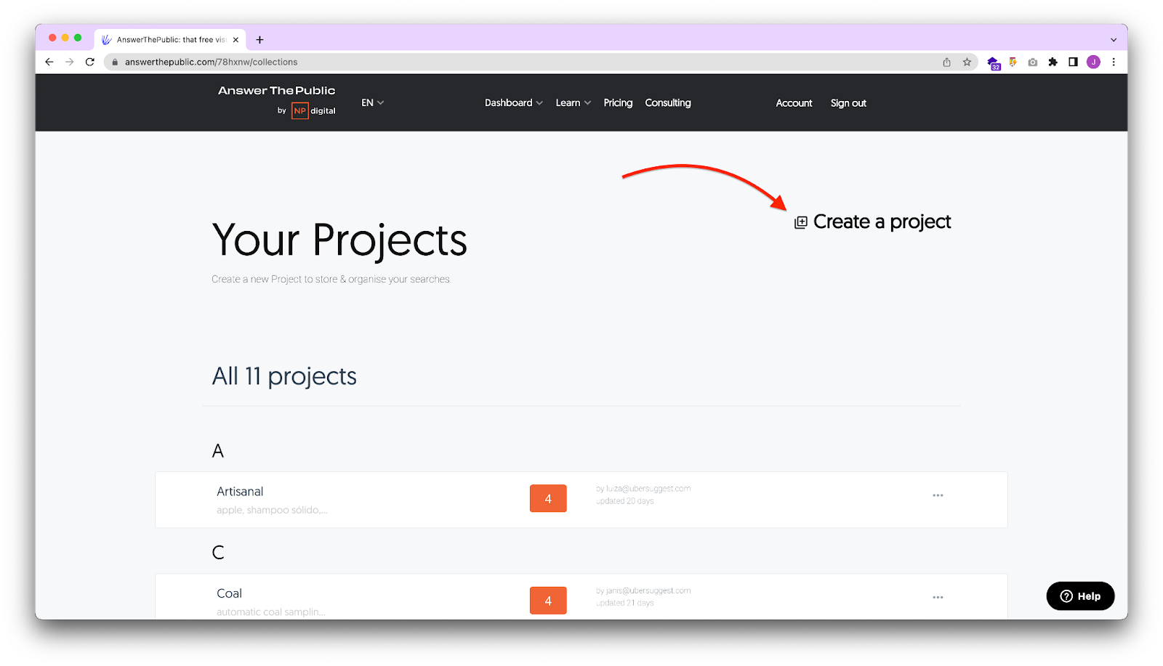The image size is (1163, 666).
Task: Click the Create a new Project description text
Action: coord(331,280)
